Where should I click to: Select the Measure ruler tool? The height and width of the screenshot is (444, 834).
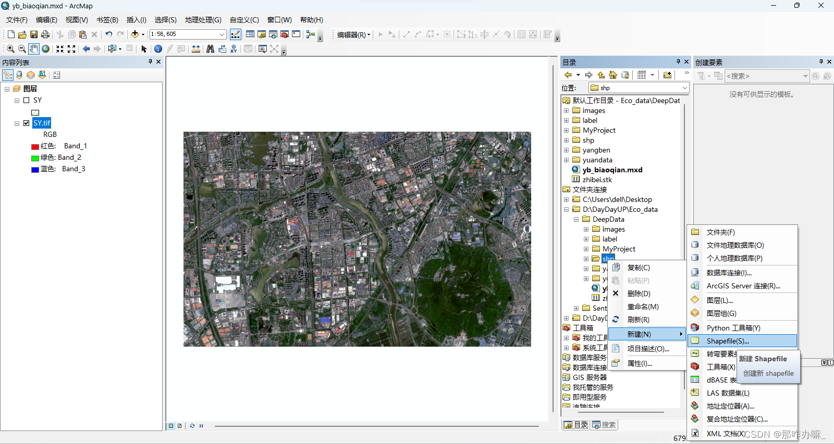click(196, 49)
